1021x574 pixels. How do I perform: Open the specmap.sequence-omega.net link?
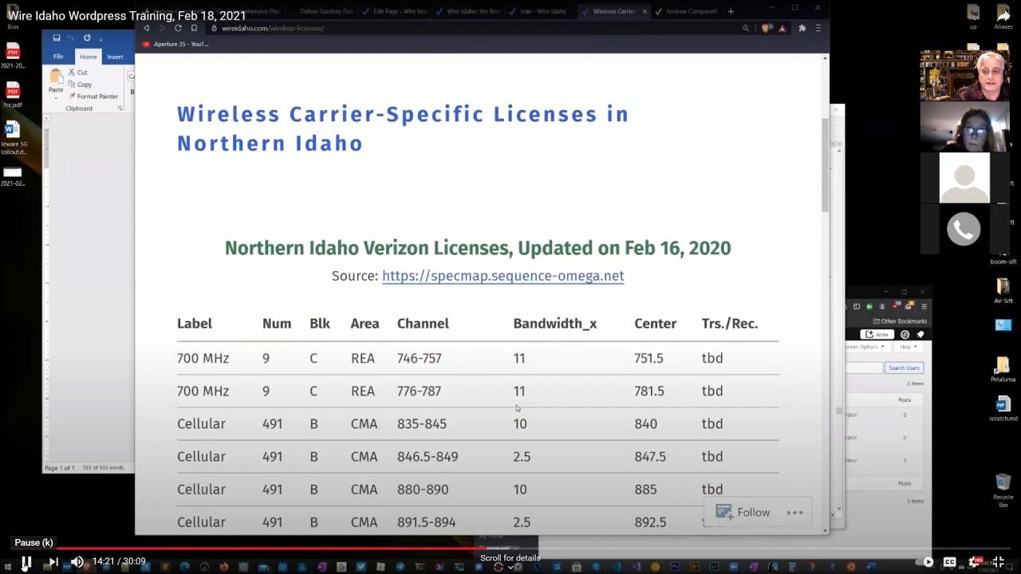(503, 276)
